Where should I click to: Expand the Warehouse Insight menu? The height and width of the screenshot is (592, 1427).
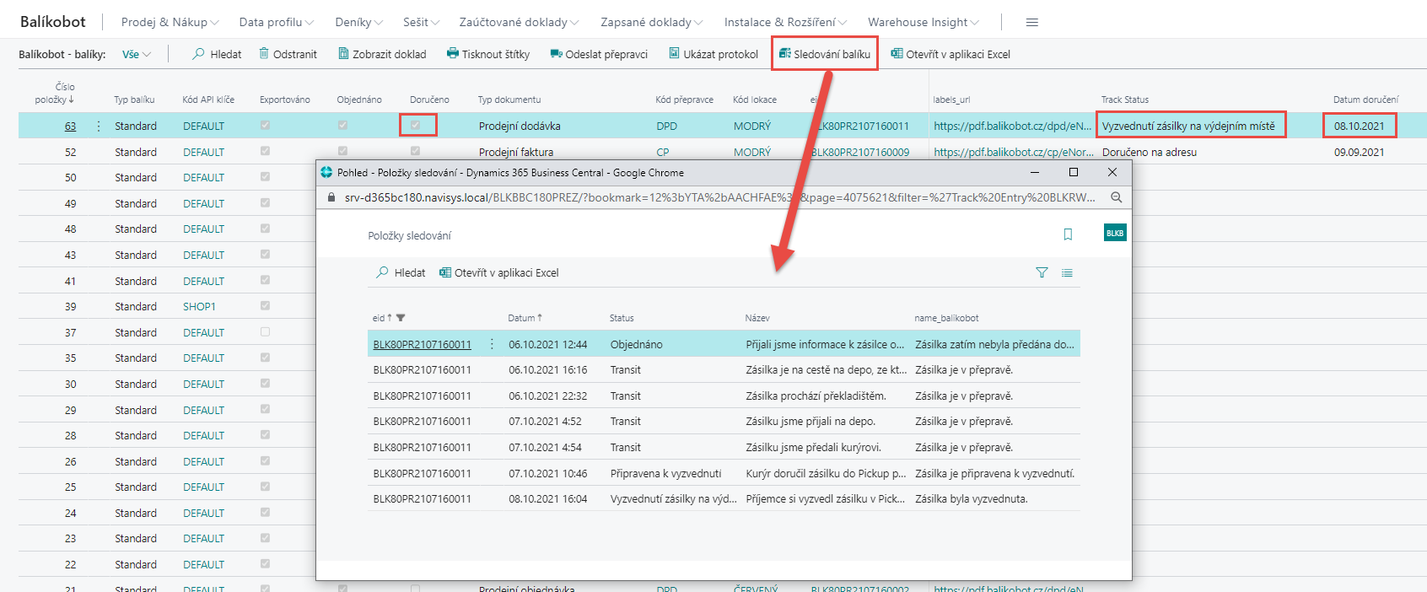pos(924,22)
